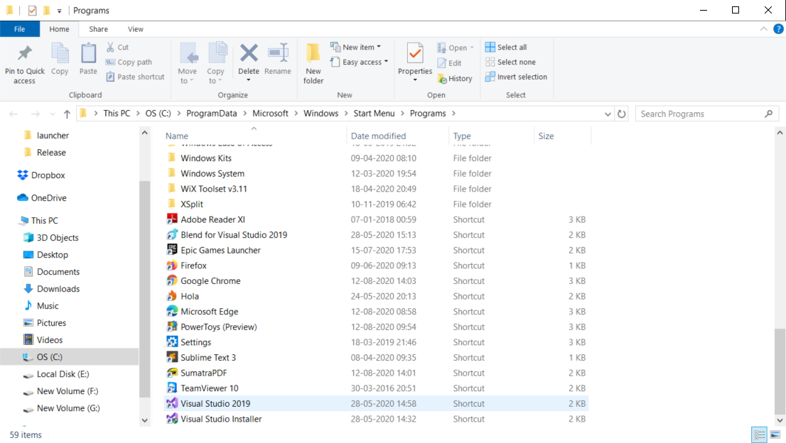Image resolution: width=786 pixels, height=443 pixels.
Task: Open the File menu tab
Action: 20,29
